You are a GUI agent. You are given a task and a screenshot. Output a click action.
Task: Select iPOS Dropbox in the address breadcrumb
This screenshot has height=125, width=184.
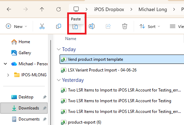(x=109, y=9)
